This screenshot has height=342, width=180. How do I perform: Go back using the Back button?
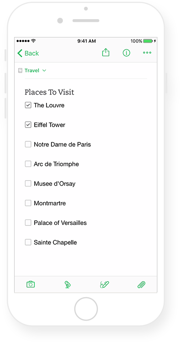pos(28,53)
